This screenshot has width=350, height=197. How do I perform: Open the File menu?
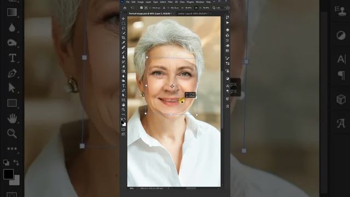128,2
